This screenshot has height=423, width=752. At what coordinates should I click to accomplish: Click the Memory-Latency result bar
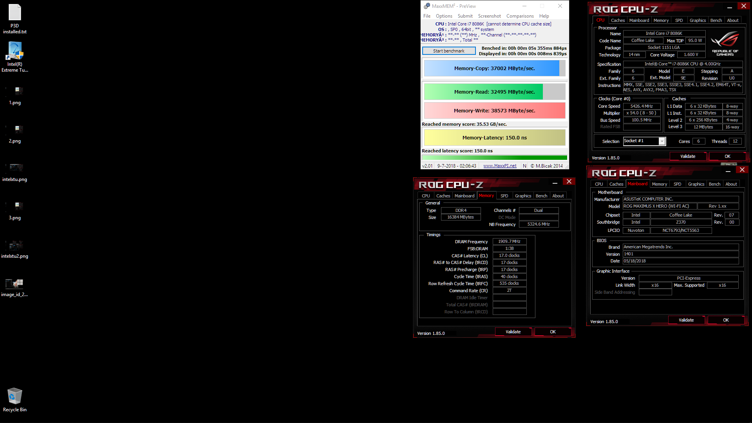495,137
